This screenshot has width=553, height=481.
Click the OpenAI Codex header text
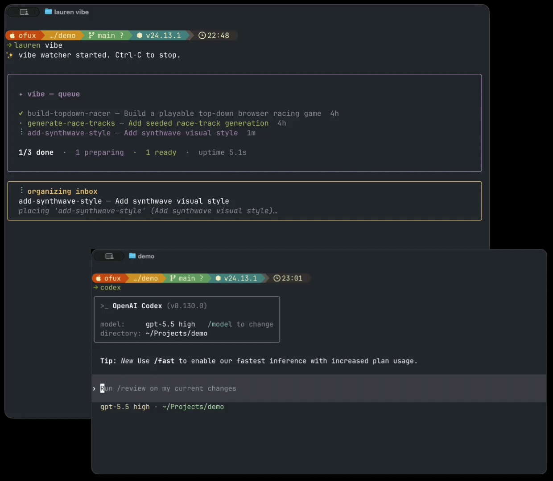(137, 306)
